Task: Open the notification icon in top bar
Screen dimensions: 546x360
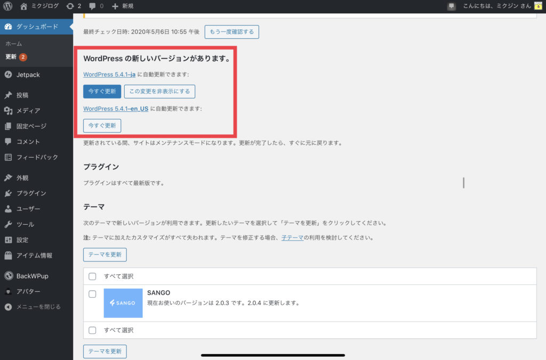Action: pos(451,6)
